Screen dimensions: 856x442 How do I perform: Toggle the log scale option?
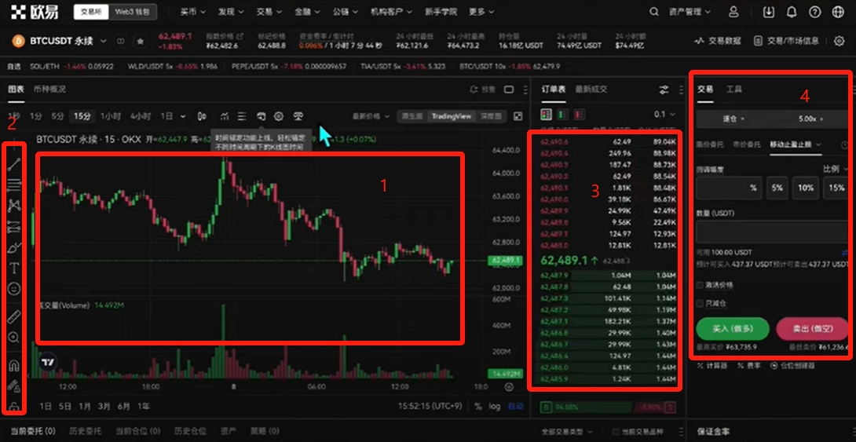click(x=494, y=407)
